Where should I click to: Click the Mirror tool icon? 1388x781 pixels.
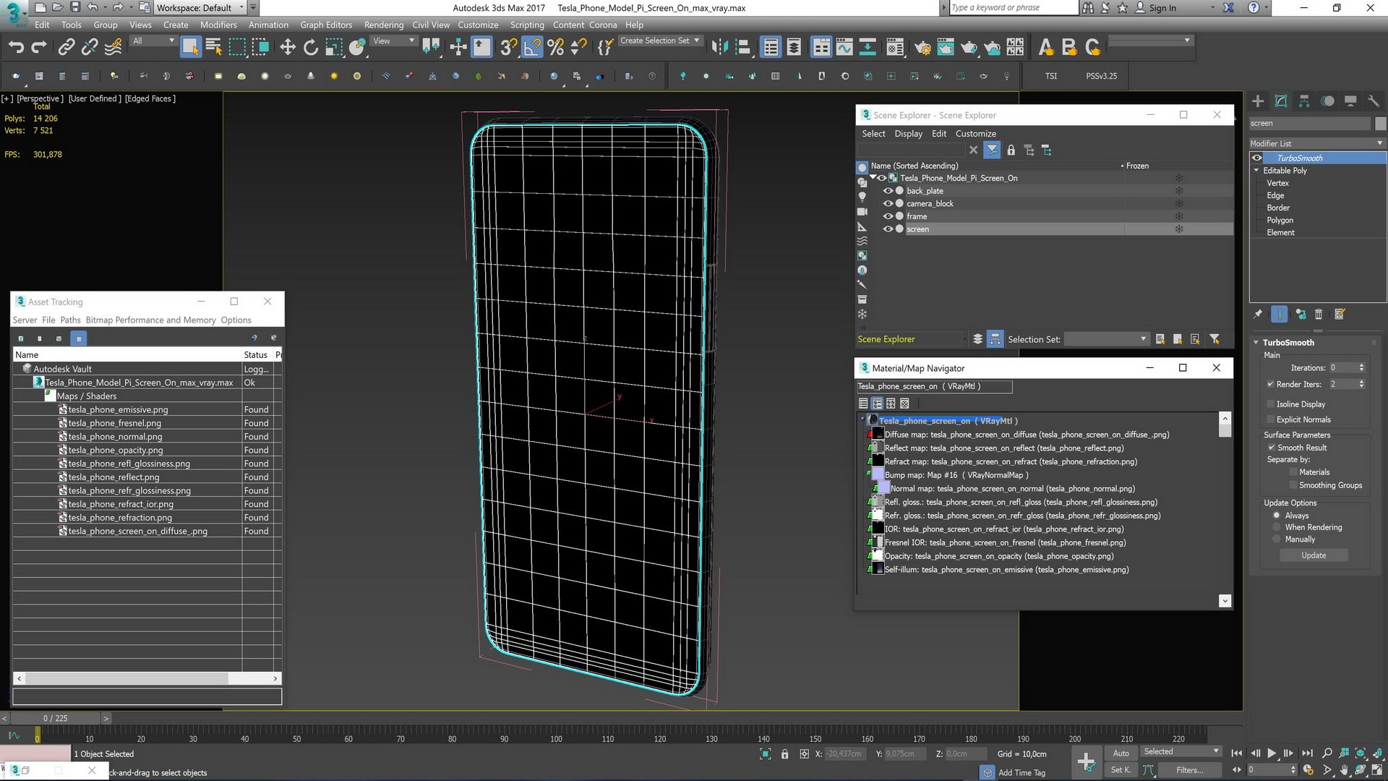(719, 48)
